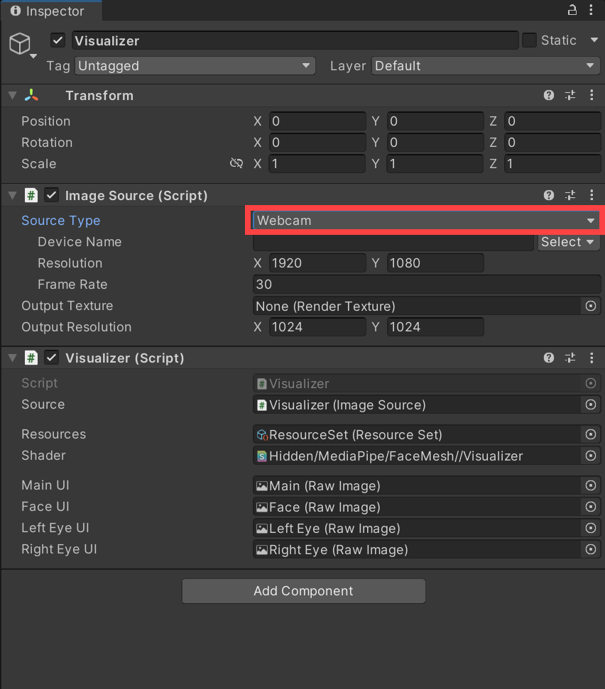Open the Inspector tab options menu
This screenshot has height=689, width=605.
click(x=592, y=10)
